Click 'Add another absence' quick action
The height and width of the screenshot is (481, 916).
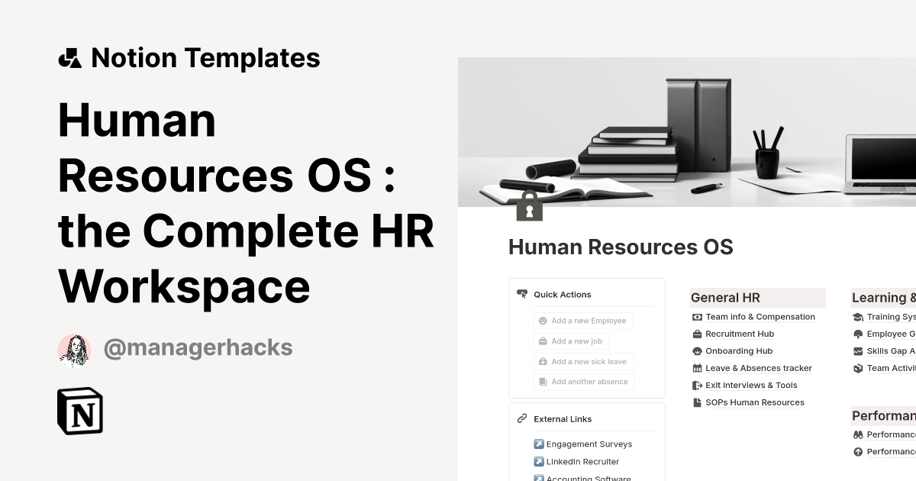click(x=582, y=381)
